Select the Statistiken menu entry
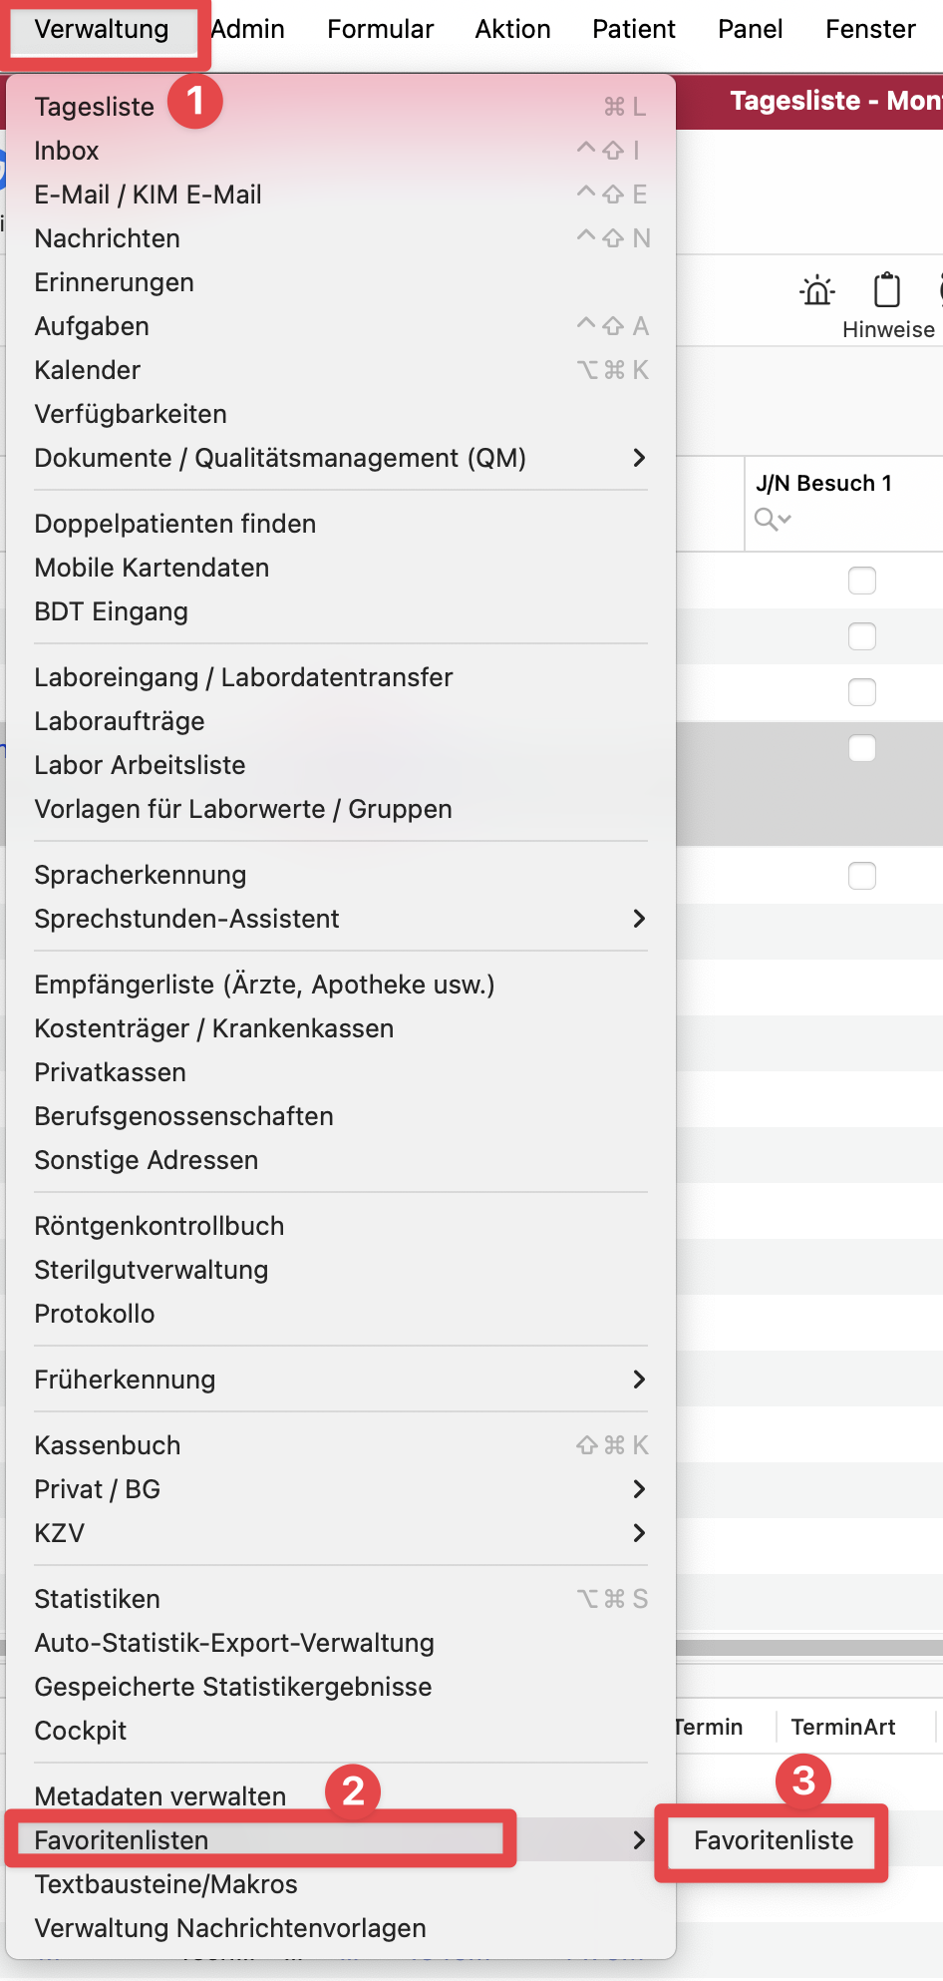 tap(98, 1599)
